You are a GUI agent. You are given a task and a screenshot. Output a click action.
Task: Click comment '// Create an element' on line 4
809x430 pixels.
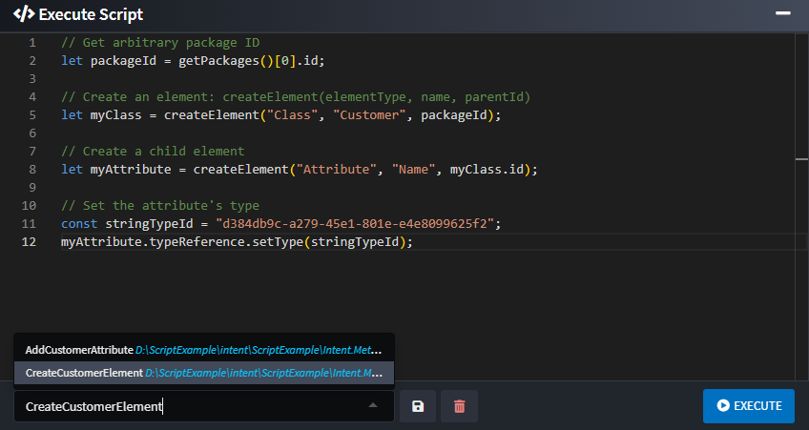pyautogui.click(x=296, y=97)
